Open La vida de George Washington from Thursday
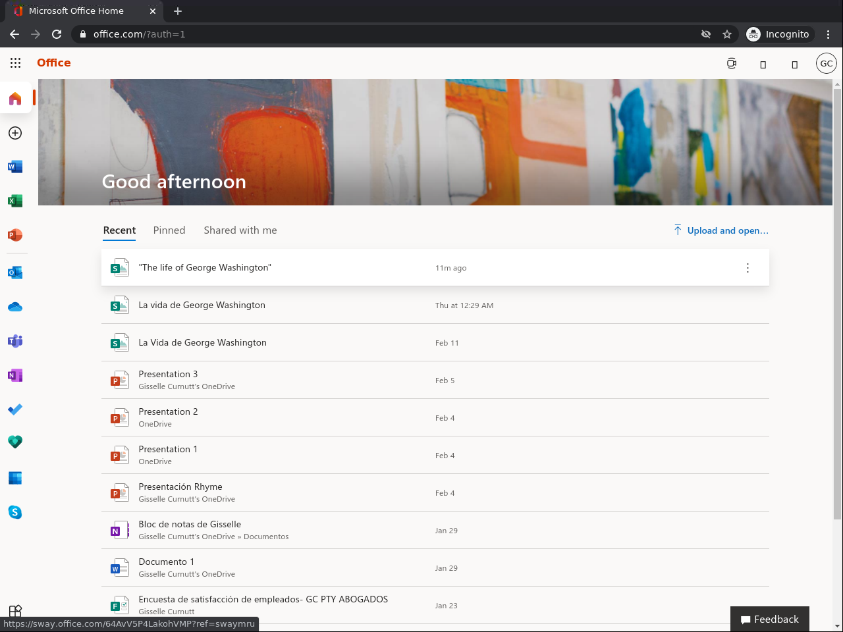 click(x=202, y=305)
